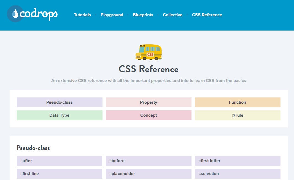Select the @rule category button
This screenshot has height=180, width=294.
pyautogui.click(x=238, y=115)
